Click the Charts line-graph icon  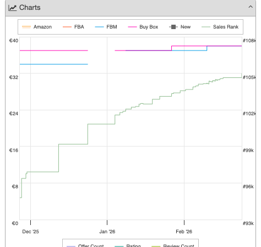pyautogui.click(x=13, y=8)
